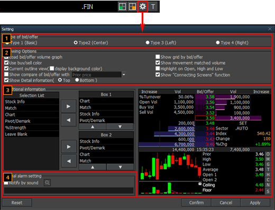
Task: Add selected item to Box 1 with right arrow
Action: coord(69,106)
